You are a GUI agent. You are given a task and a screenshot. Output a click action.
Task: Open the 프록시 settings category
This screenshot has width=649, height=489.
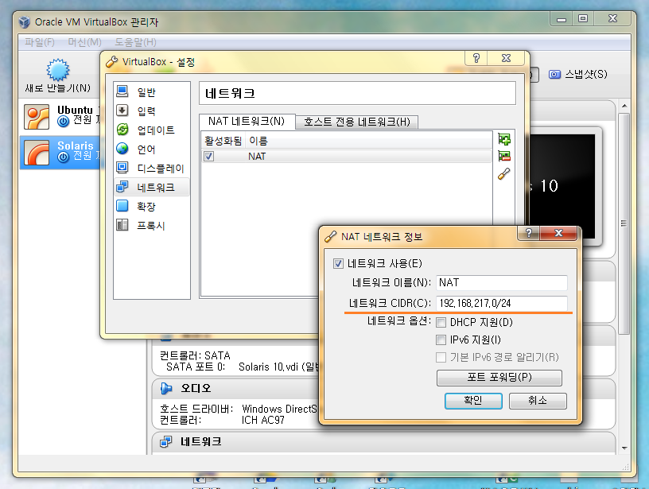(151, 225)
